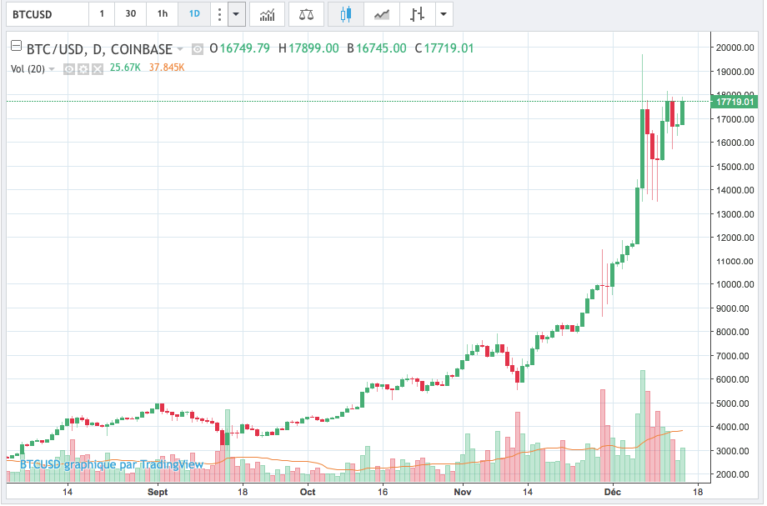Open the chart style dropdown arrow
The image size is (767, 506).
coord(444,14)
